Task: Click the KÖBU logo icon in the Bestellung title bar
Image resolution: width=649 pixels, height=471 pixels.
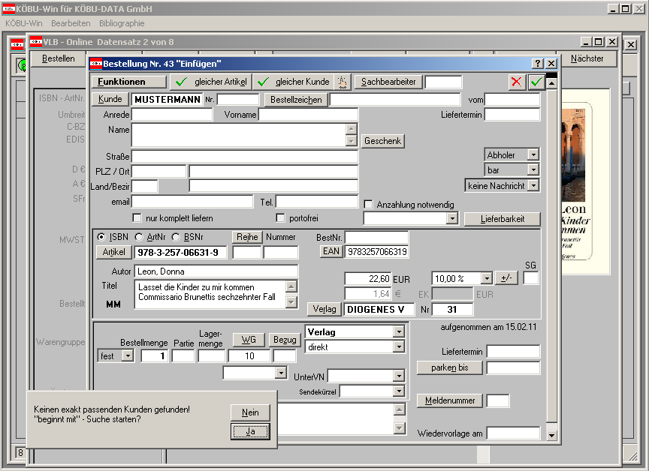Action: tap(95, 63)
